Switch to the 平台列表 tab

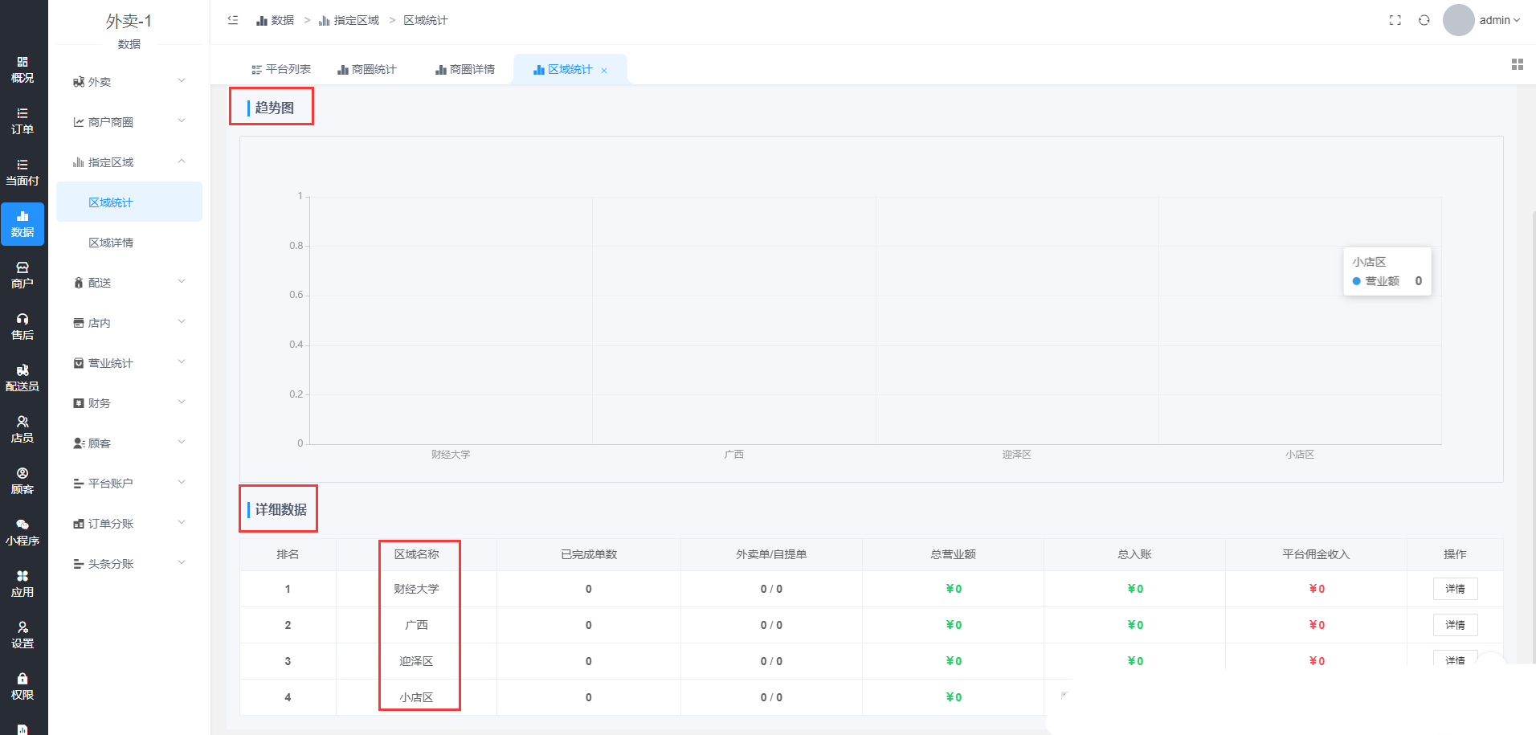point(281,70)
